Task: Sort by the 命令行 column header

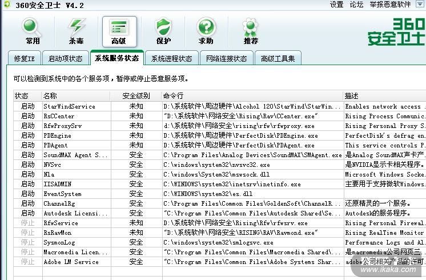Action: [x=252, y=95]
